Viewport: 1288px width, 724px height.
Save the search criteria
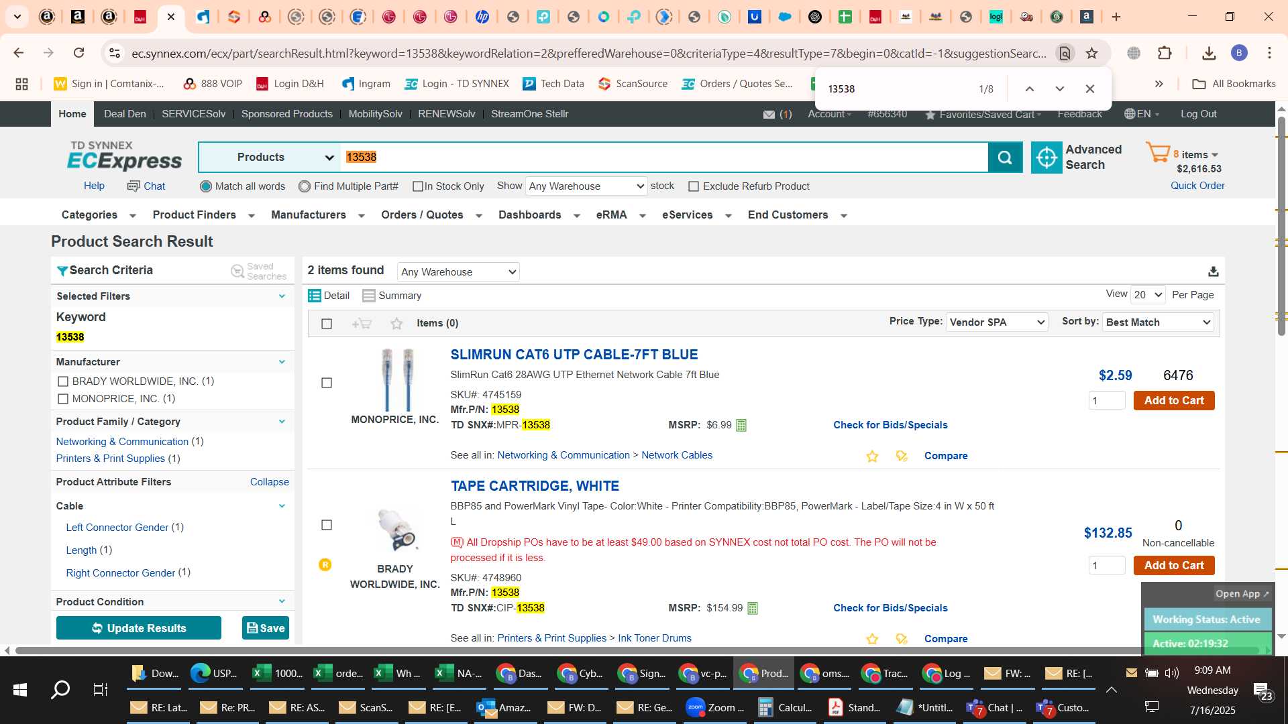tap(266, 628)
